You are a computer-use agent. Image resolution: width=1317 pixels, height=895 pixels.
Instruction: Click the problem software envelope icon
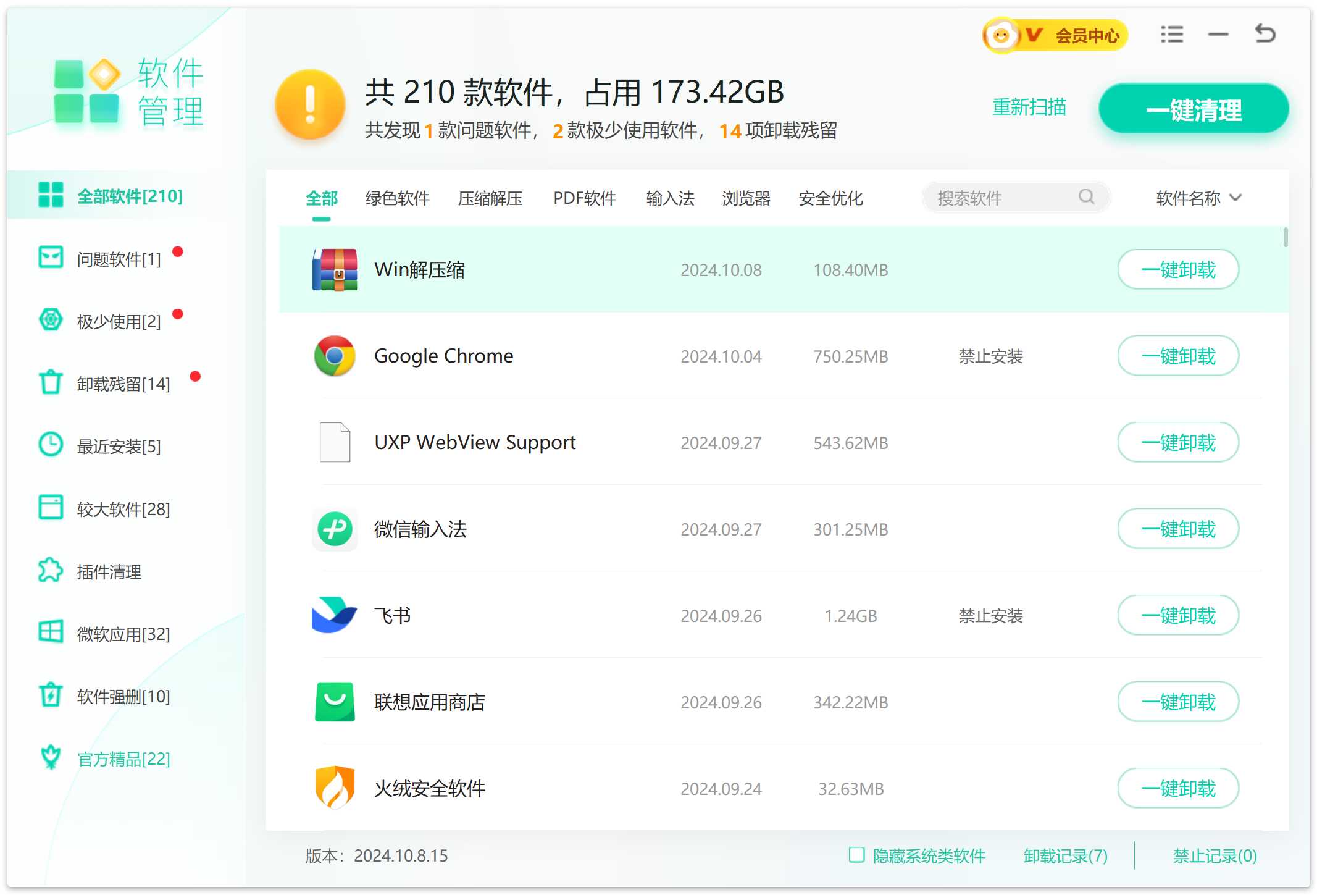click(51, 257)
